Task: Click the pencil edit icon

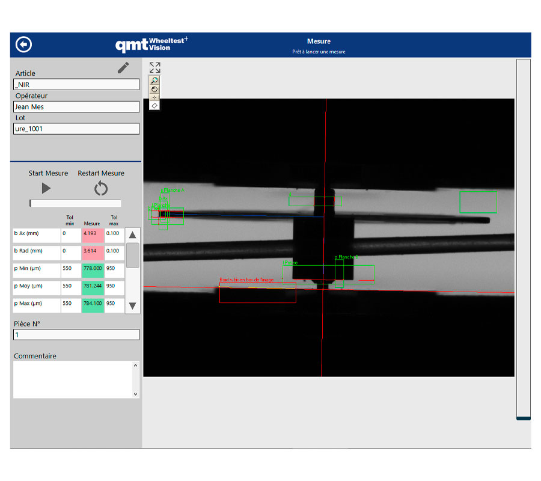Action: pos(123,68)
